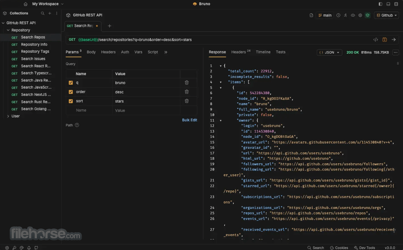Click the green shield safe-mode icon
The image size is (403, 250).
click(367, 15)
